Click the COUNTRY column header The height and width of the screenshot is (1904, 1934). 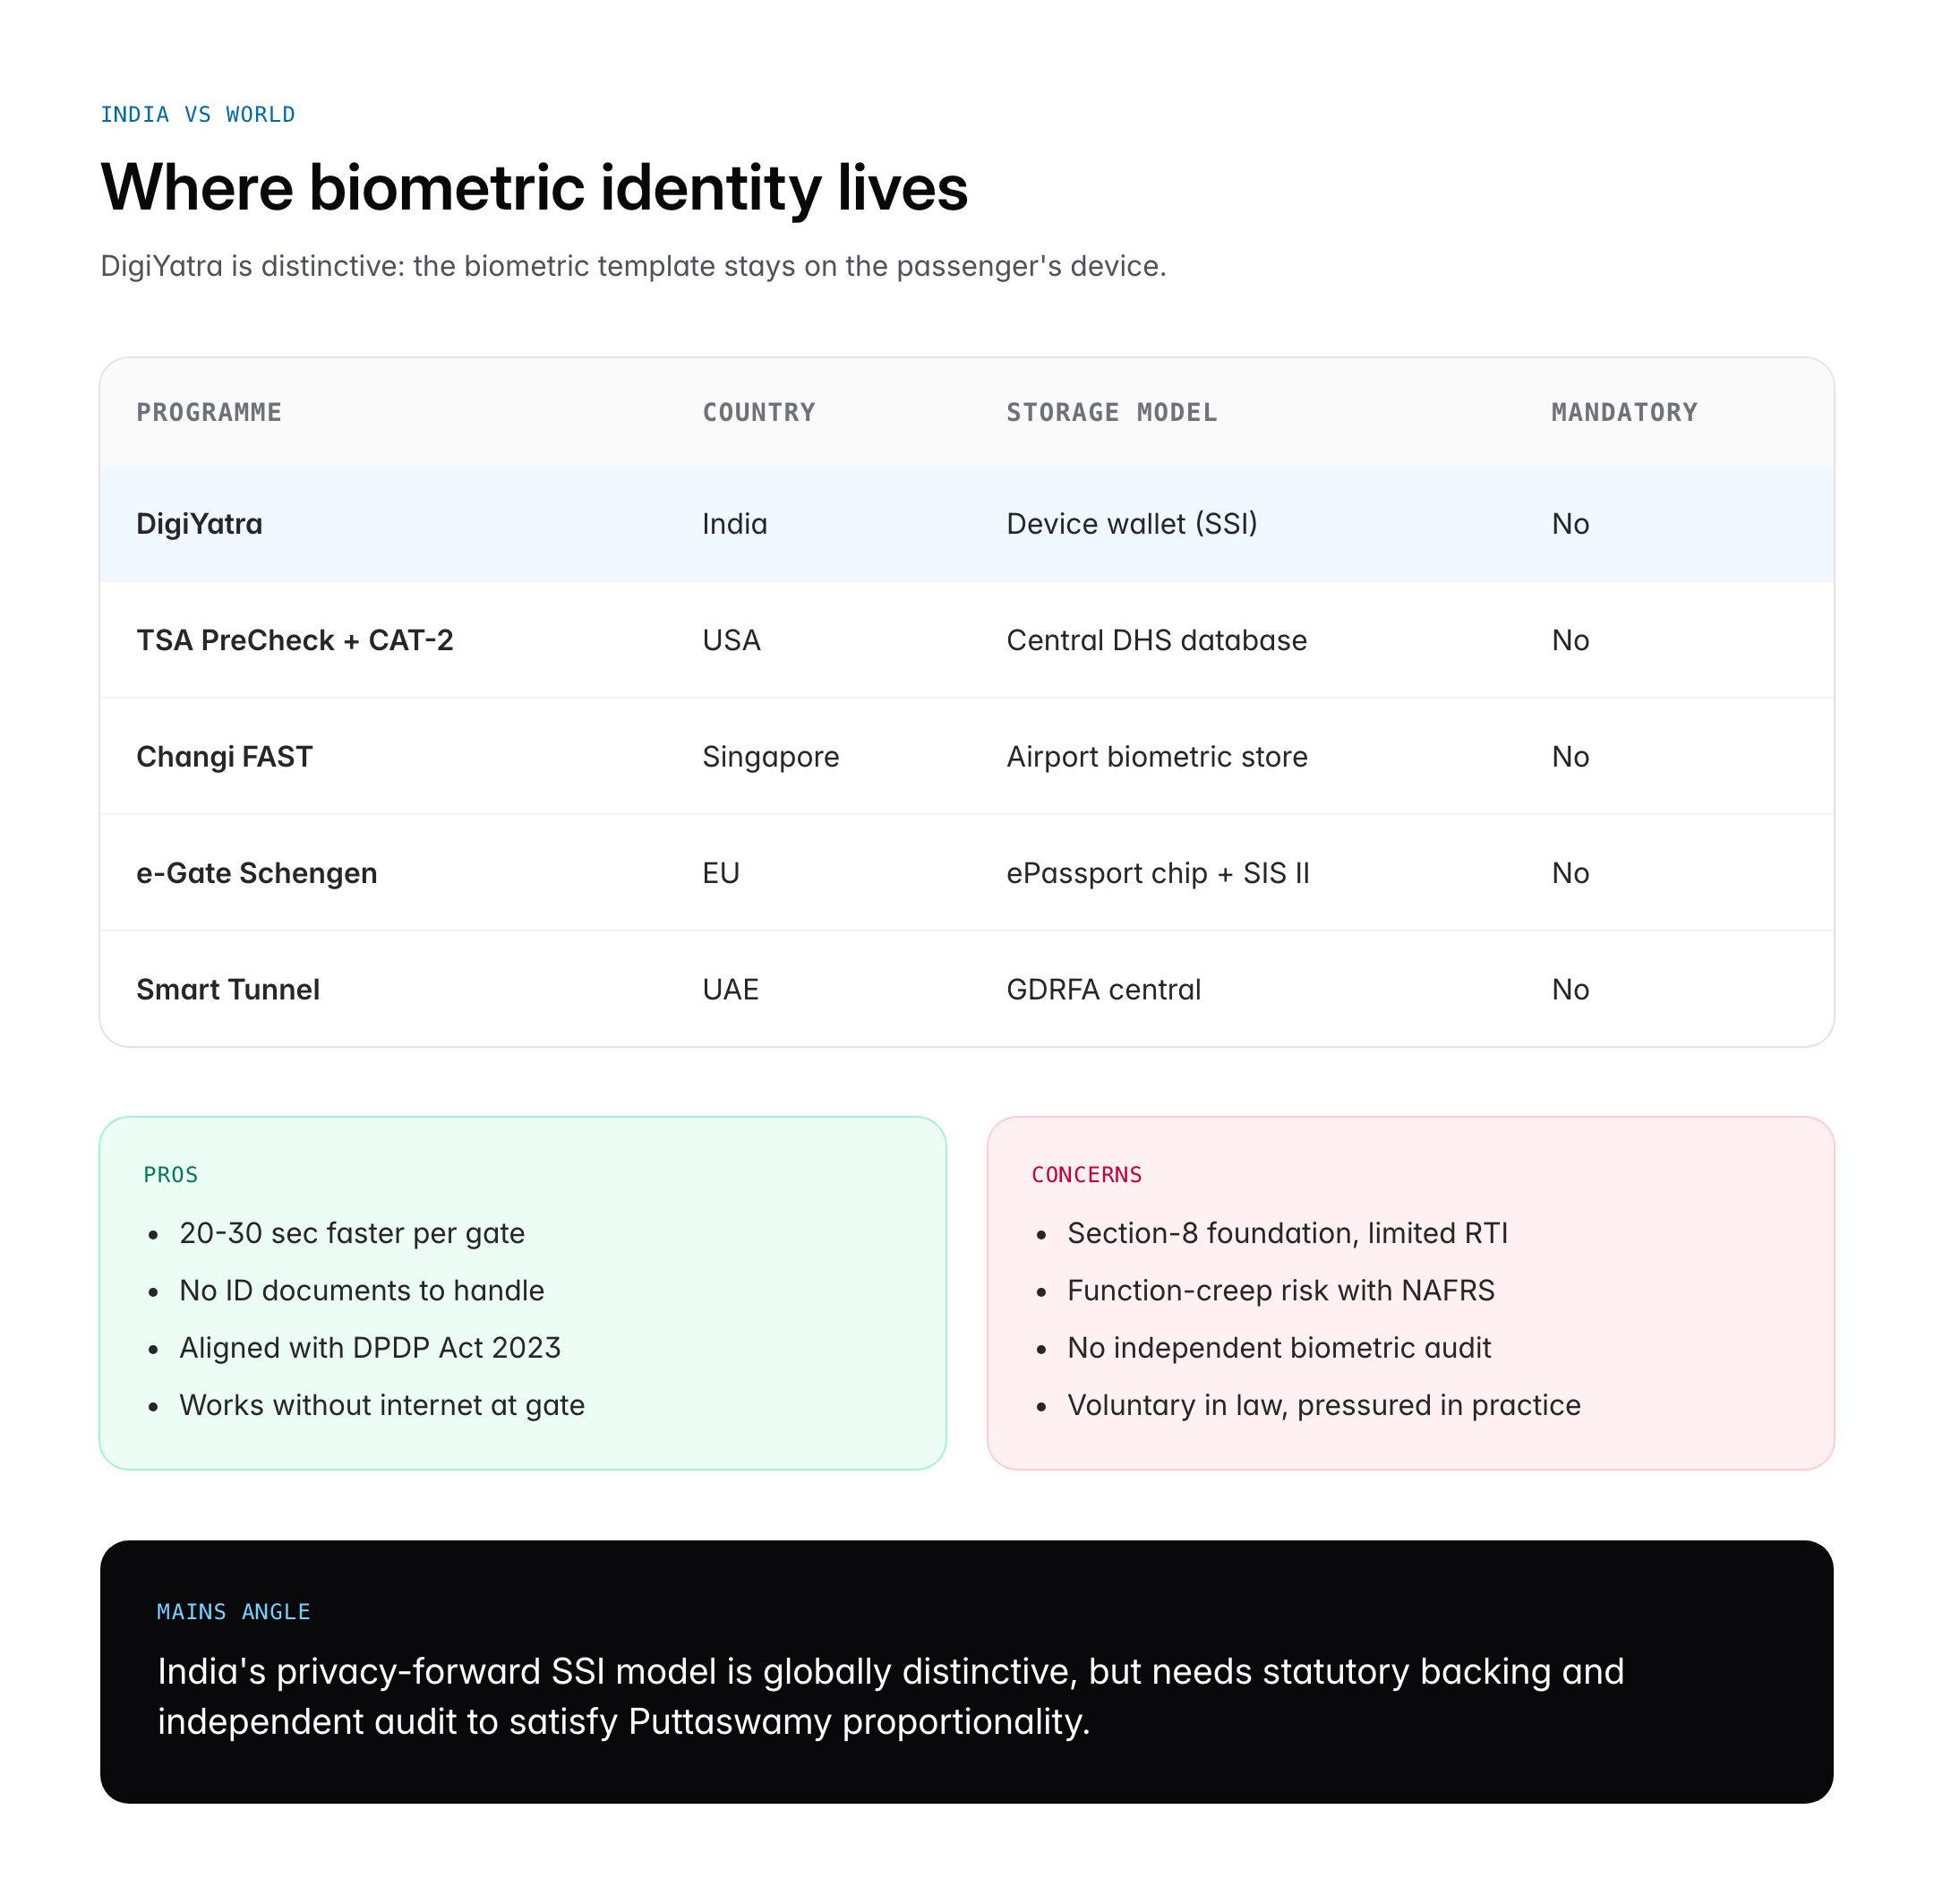758,412
